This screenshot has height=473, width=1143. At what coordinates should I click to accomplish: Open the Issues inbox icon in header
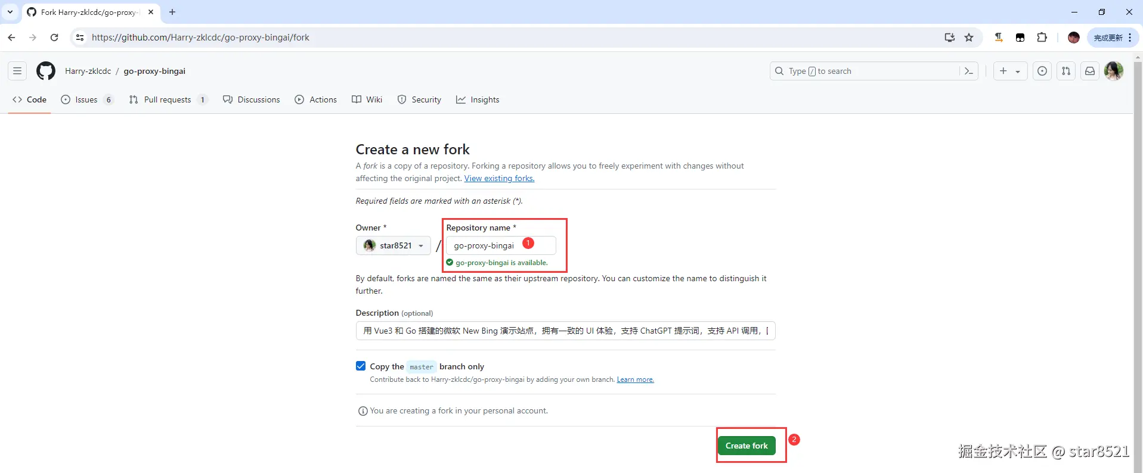1042,71
